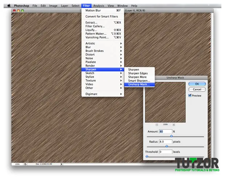Image resolution: width=225 pixels, height=180 pixels.
Task: Minimize document with yellow button
Action: click(x=19, y=11)
